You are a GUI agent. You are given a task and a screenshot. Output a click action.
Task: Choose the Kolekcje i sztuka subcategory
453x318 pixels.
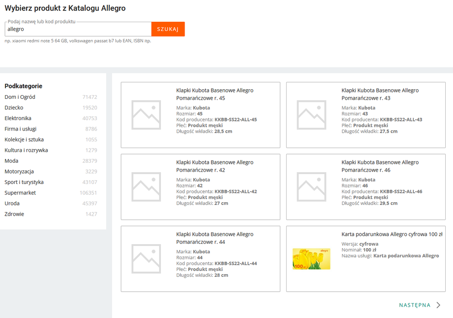point(24,140)
